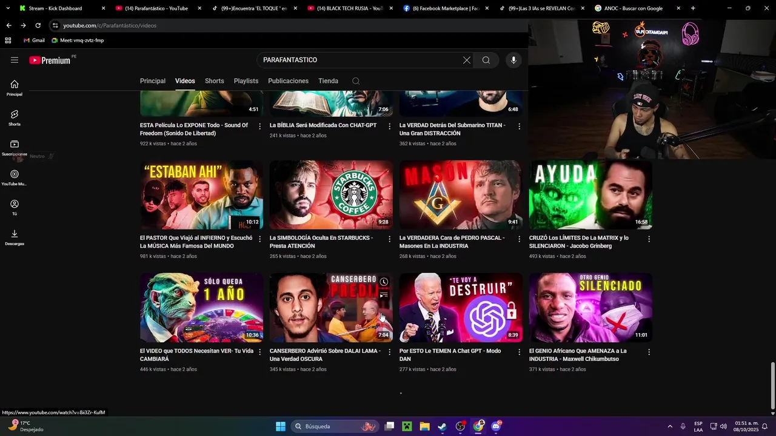Viewport: 776px width, 436px height.
Task: Switch to Facebook Marketplace browser tab
Action: 445,8
